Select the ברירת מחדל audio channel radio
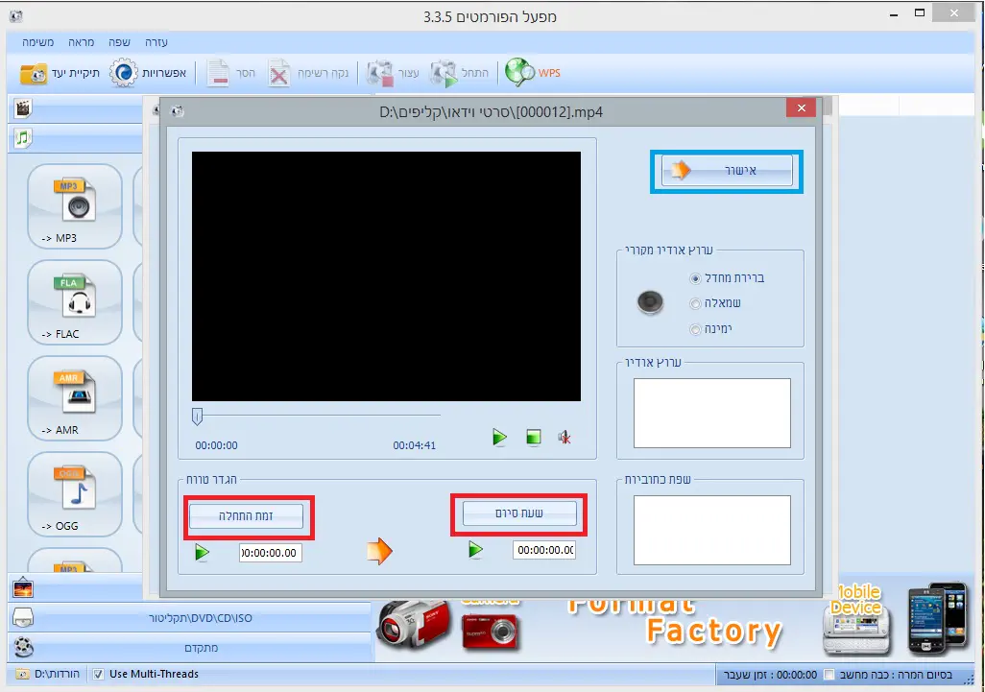This screenshot has width=985, height=692. (x=695, y=278)
